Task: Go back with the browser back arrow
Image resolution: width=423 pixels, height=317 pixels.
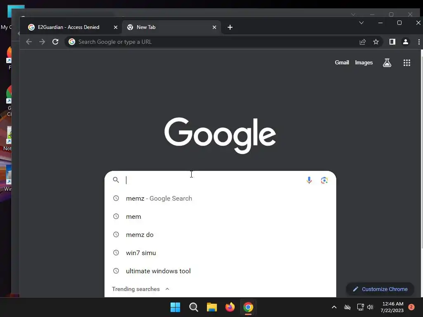Action: [29, 42]
